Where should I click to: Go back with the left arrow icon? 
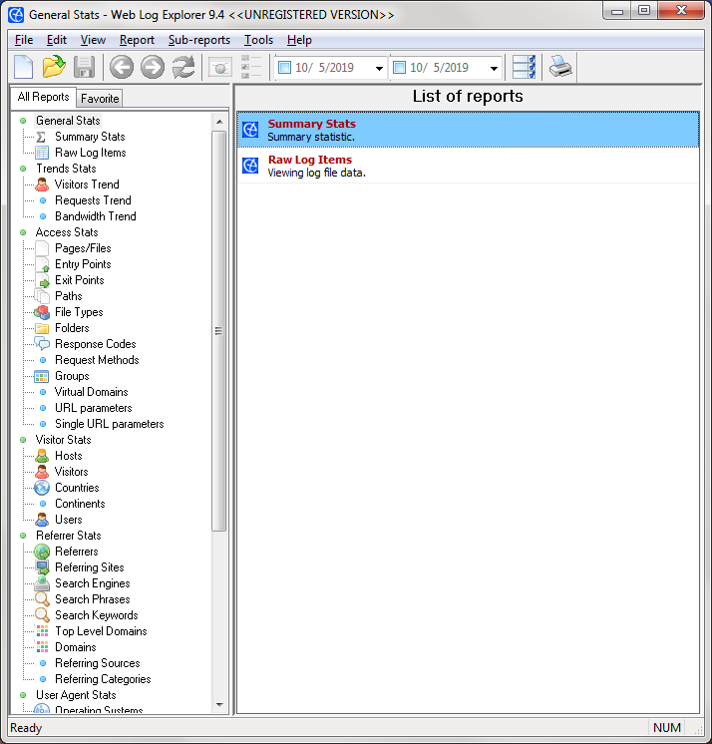click(122, 67)
